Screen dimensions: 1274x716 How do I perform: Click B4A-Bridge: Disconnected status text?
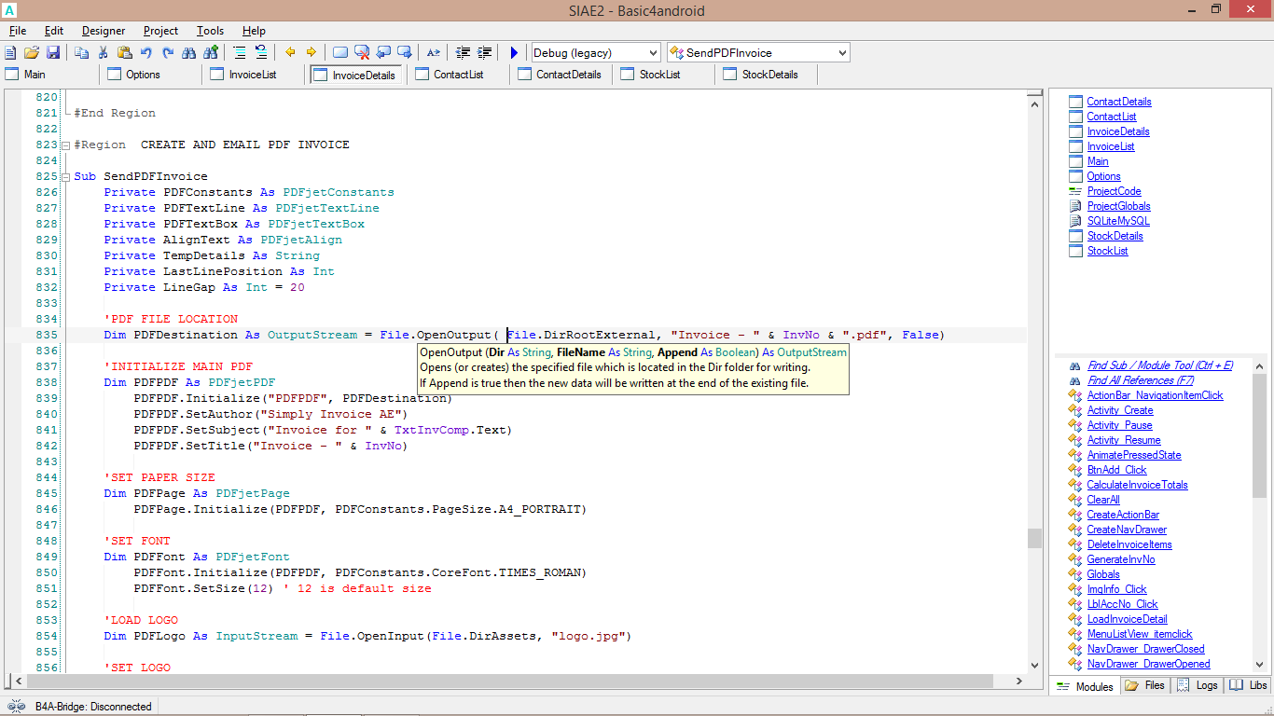pos(93,707)
